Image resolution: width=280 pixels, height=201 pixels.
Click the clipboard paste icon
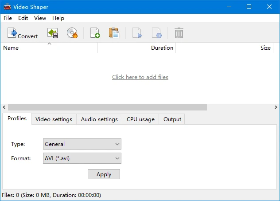pos(114,33)
